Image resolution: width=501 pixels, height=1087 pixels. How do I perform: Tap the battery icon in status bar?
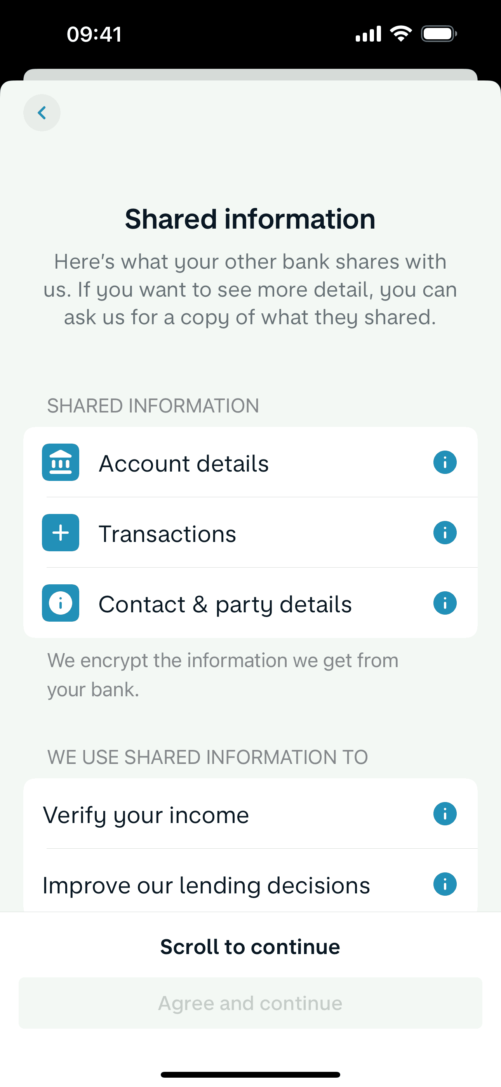[x=438, y=34]
